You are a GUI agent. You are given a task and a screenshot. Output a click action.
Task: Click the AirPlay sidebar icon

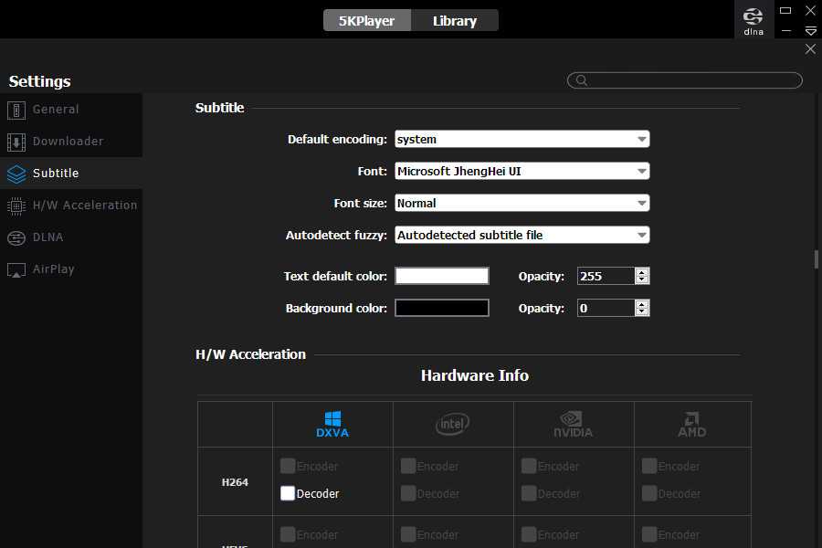click(16, 269)
